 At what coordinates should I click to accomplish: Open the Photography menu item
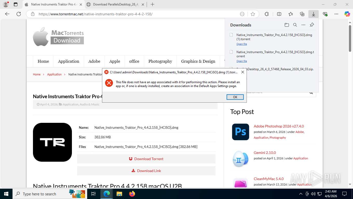[x=160, y=61]
